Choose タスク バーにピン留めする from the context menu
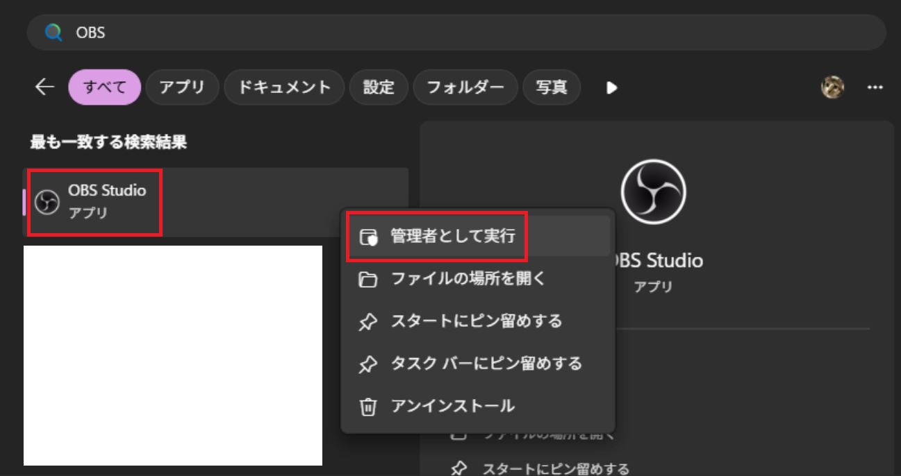The height and width of the screenshot is (476, 901). [x=486, y=363]
